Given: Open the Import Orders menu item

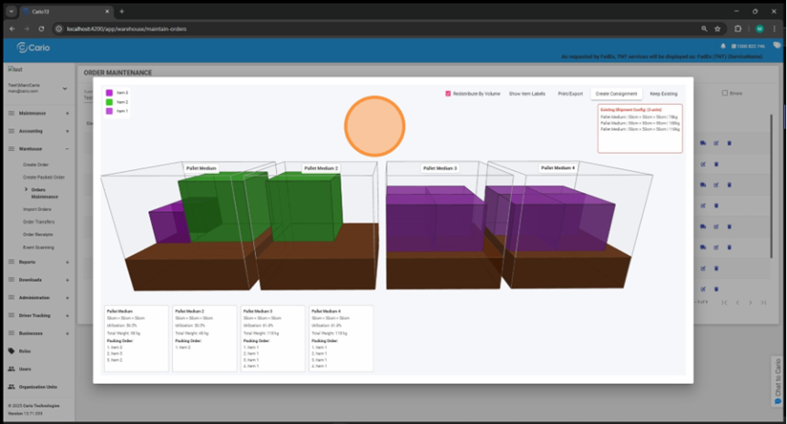Looking at the screenshot, I should 37,209.
